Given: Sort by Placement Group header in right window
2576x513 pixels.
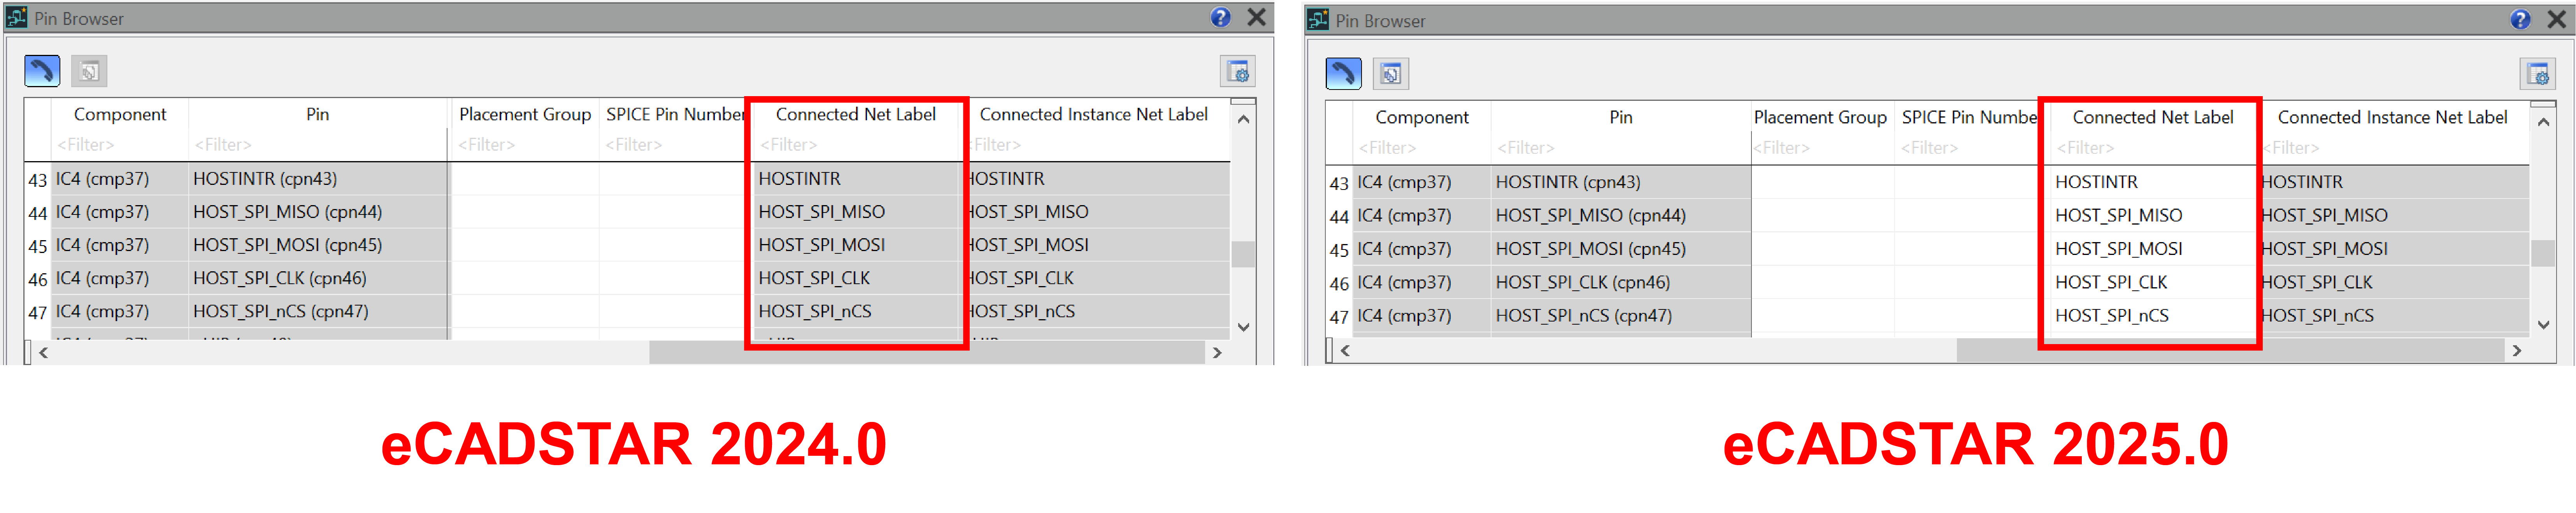Looking at the screenshot, I should (x=1819, y=117).
